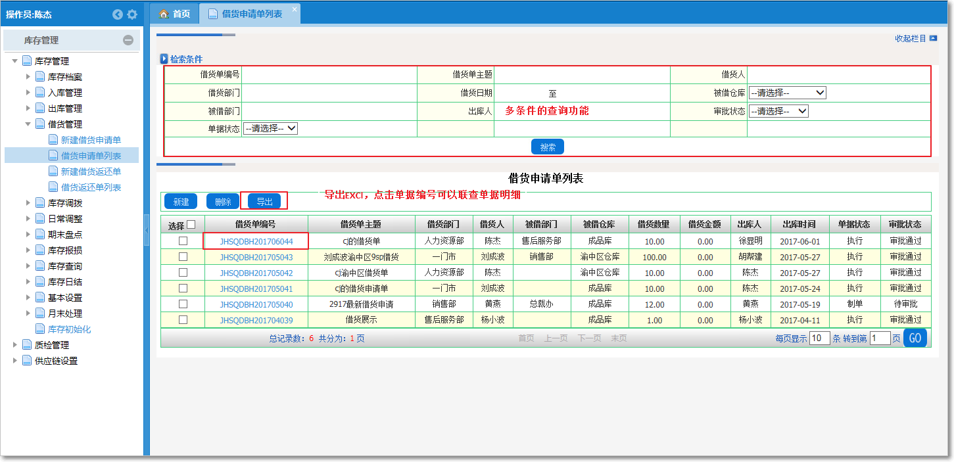Viewport: 954px width, 462px height.
Task: Select checkbox for row JHSQDBH201705040
Action: [x=183, y=304]
